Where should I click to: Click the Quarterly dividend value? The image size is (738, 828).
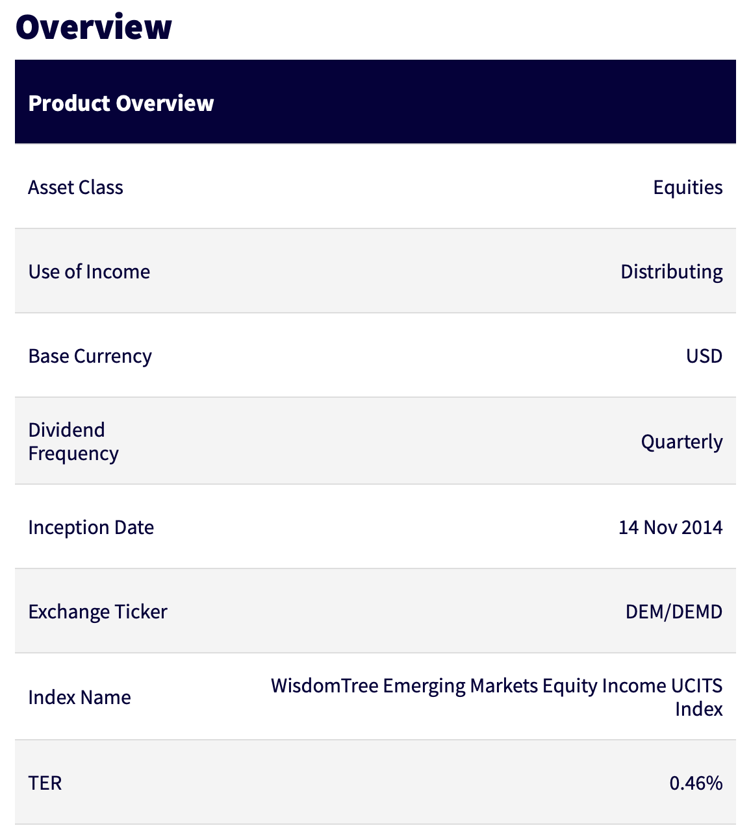(x=681, y=442)
